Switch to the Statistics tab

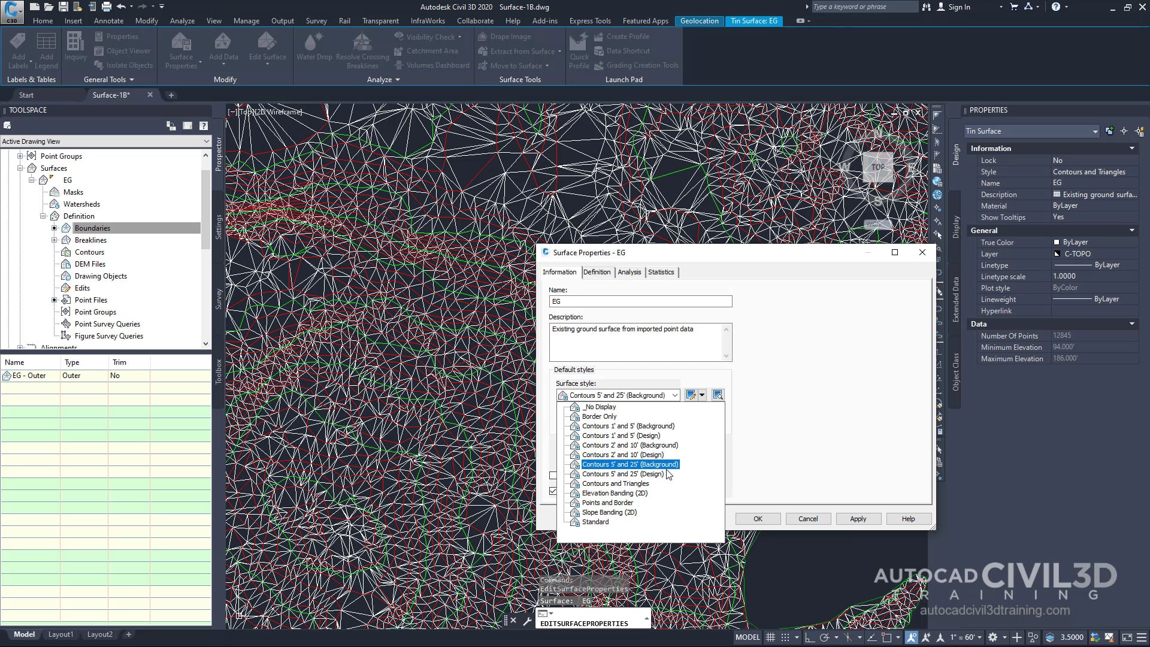pos(661,272)
